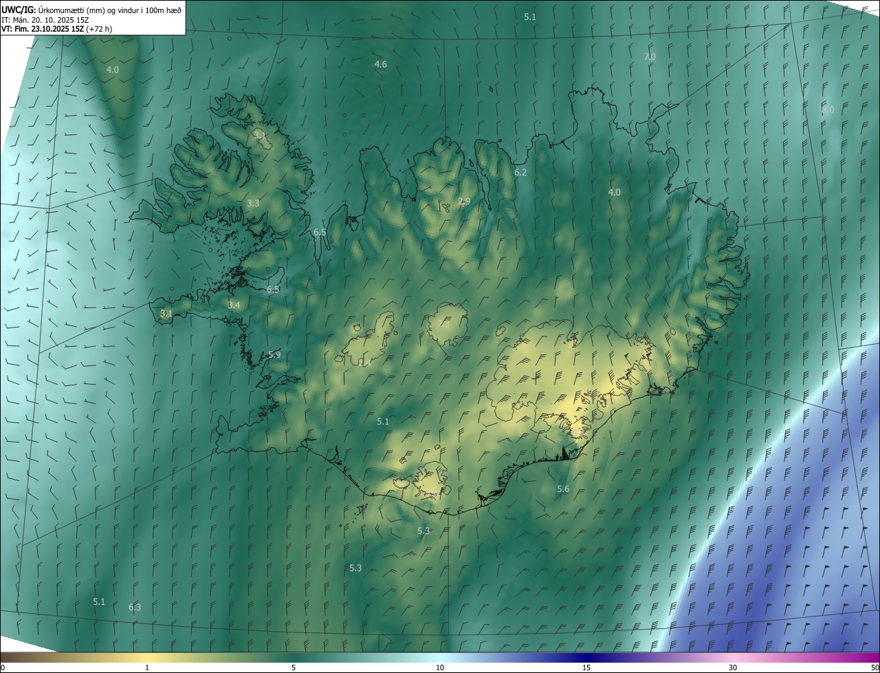Viewport: 880px width, 673px height.
Task: Select the 3.4 value on Snæfellsnes peninsula
Action: 234,305
